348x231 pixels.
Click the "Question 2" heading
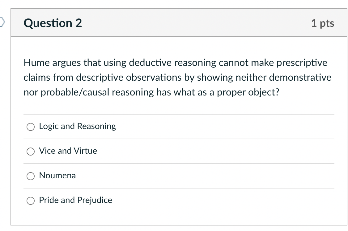click(x=52, y=23)
